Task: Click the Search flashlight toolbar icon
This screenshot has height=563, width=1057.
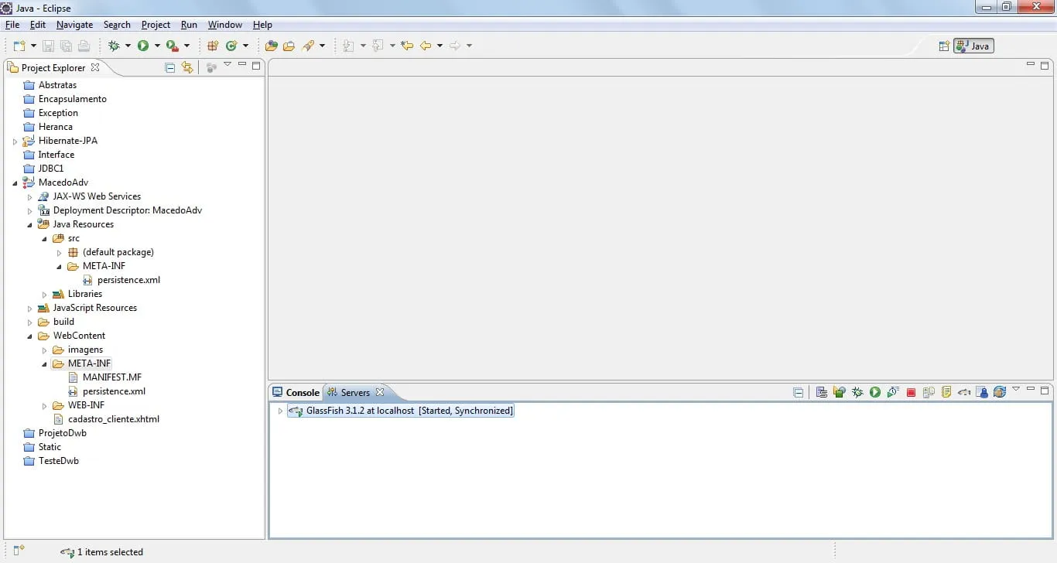Action: (308, 46)
